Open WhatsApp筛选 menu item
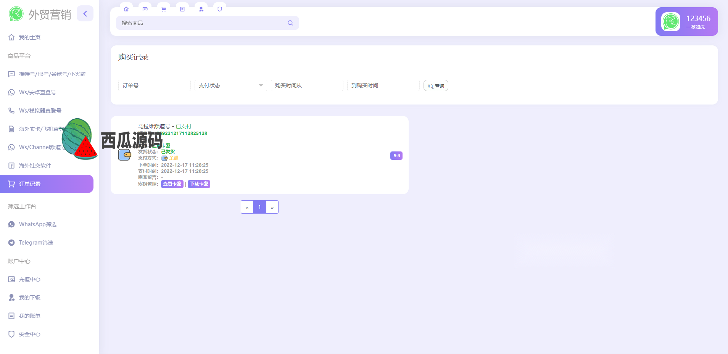The height and width of the screenshot is (354, 728). 47,224
